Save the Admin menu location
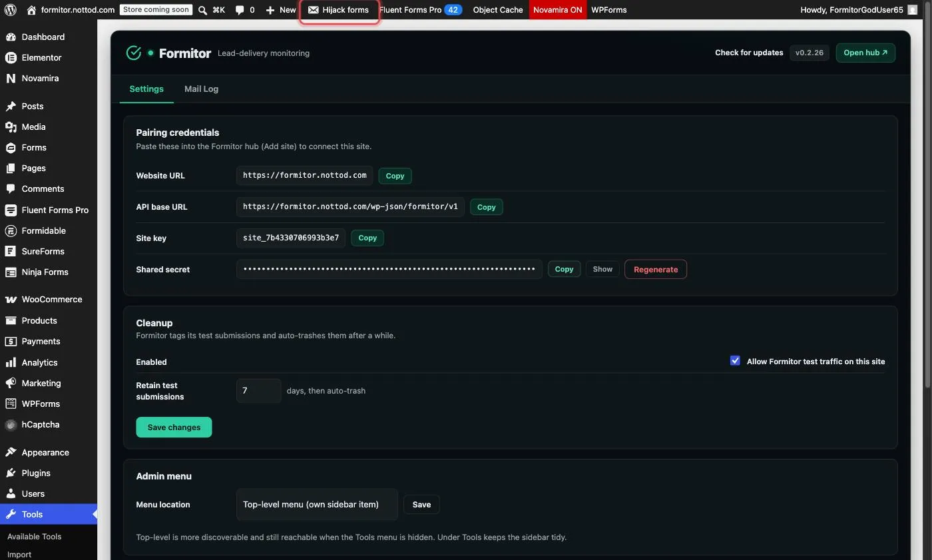This screenshot has width=932, height=560. [421, 504]
